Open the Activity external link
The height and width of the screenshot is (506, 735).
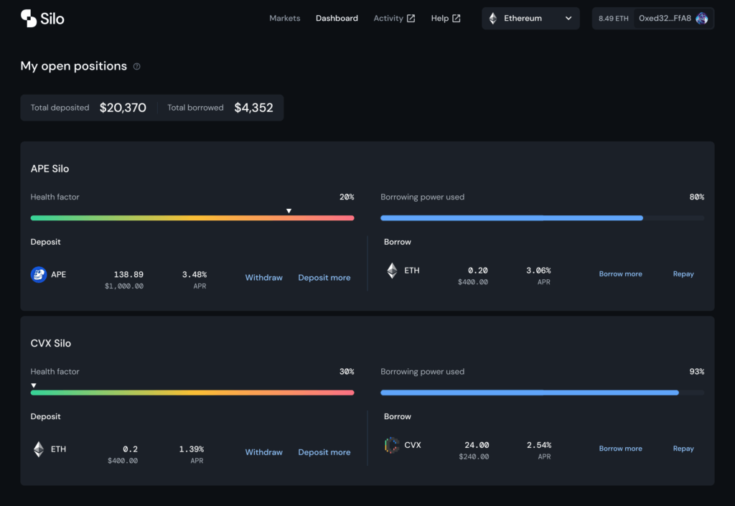(x=394, y=18)
